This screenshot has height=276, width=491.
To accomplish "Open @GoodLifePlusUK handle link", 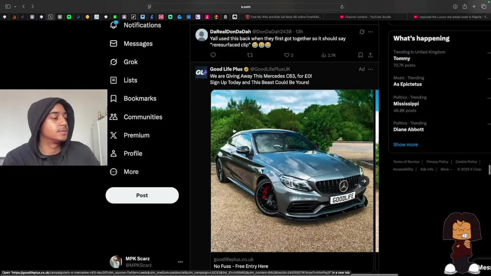I will (270, 69).
